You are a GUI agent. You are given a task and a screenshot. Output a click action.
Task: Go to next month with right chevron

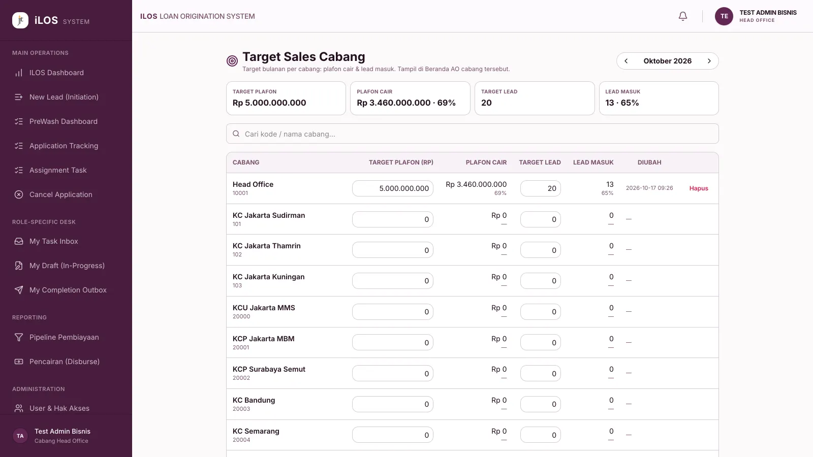click(709, 61)
